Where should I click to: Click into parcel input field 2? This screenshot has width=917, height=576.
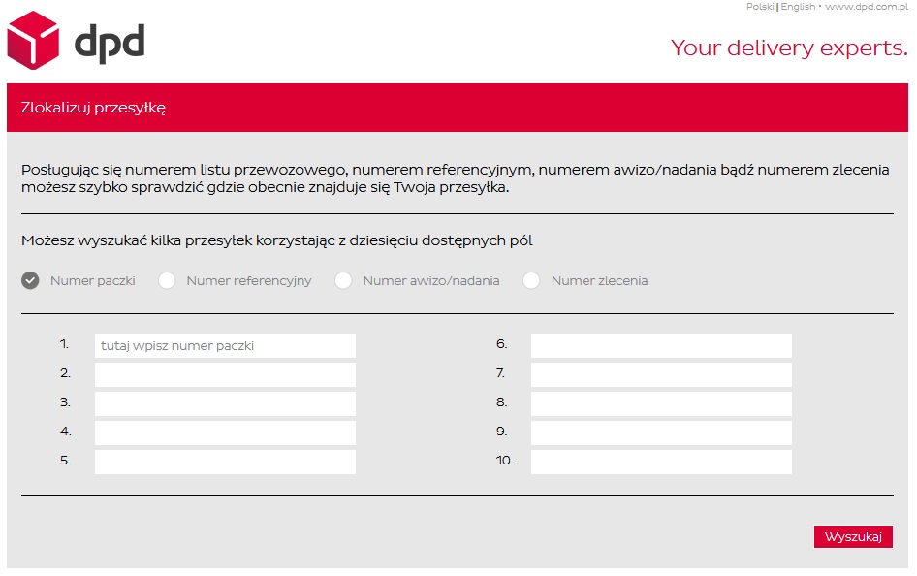(x=225, y=374)
